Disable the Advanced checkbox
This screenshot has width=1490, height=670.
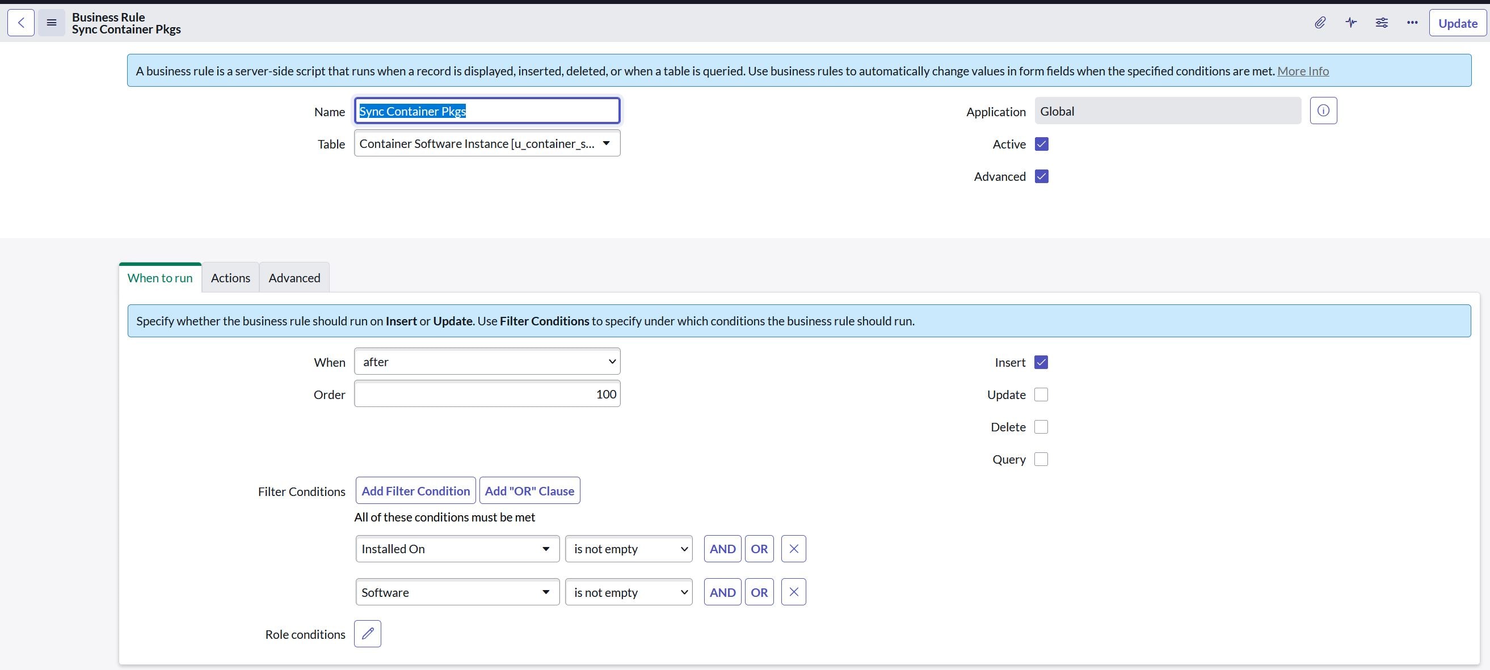pyautogui.click(x=1041, y=176)
